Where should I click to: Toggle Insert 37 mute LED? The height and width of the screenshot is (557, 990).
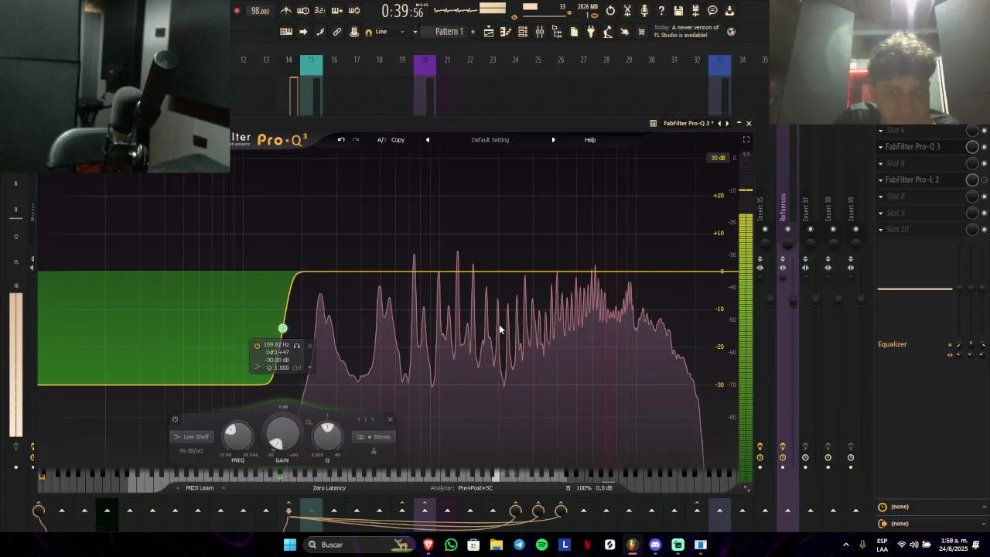click(x=811, y=229)
